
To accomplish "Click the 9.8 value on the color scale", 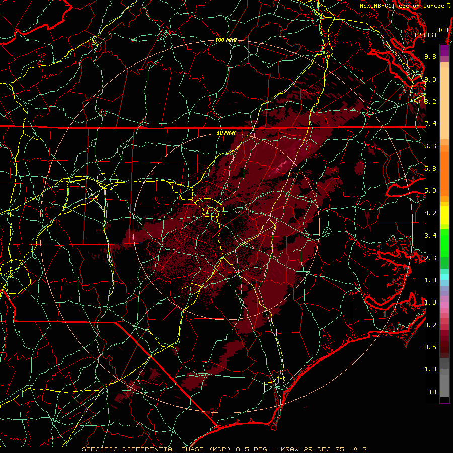I will coord(430,56).
